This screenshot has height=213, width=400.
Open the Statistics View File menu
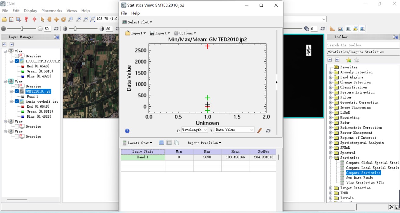(x=124, y=13)
